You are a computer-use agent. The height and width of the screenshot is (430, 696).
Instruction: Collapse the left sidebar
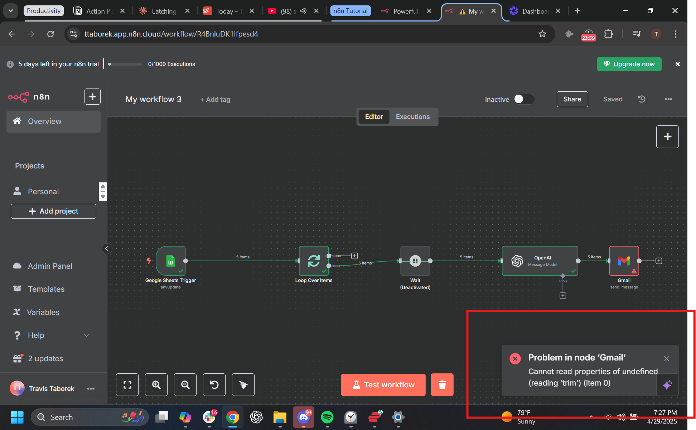[107, 248]
